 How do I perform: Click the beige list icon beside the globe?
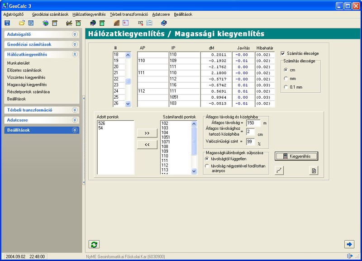click(55, 23)
